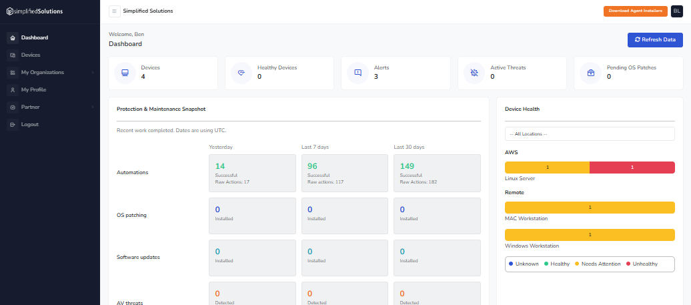Click the Healthy Devices heart icon
The image size is (691, 305).
241,73
